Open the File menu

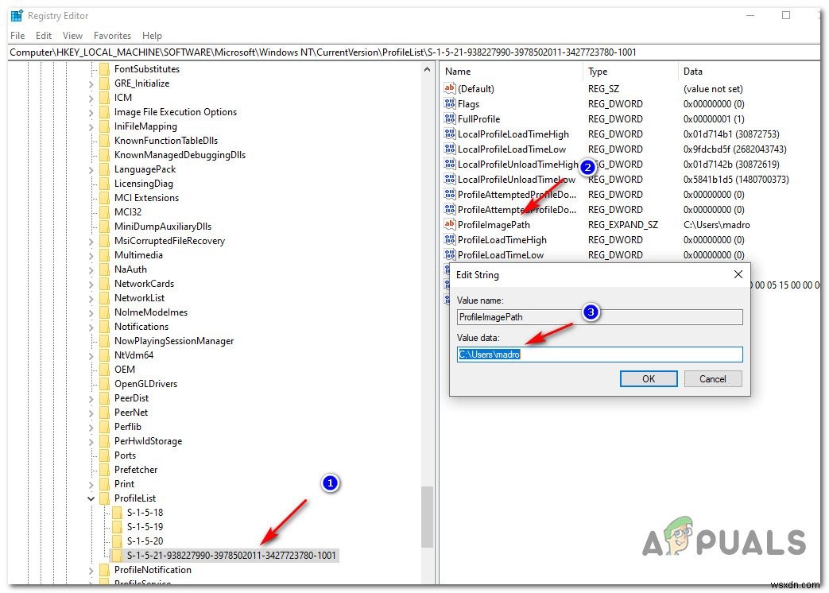coord(17,36)
